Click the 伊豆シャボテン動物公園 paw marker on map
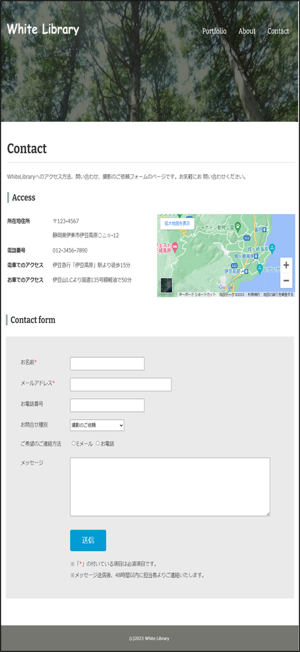 click(238, 226)
